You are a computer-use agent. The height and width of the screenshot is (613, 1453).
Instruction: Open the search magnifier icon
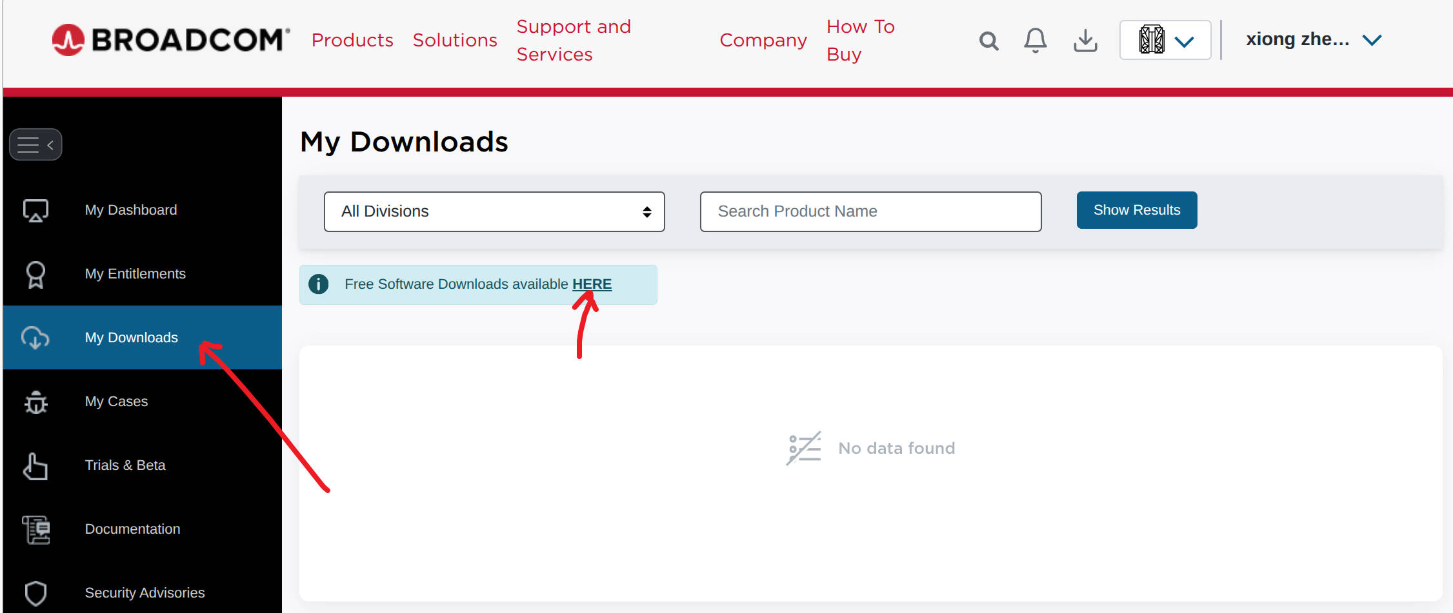[x=988, y=41]
